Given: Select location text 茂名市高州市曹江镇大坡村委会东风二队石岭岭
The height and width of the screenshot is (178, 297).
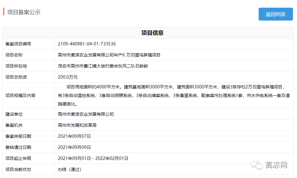Looking at the screenshot, I should (x=103, y=66).
